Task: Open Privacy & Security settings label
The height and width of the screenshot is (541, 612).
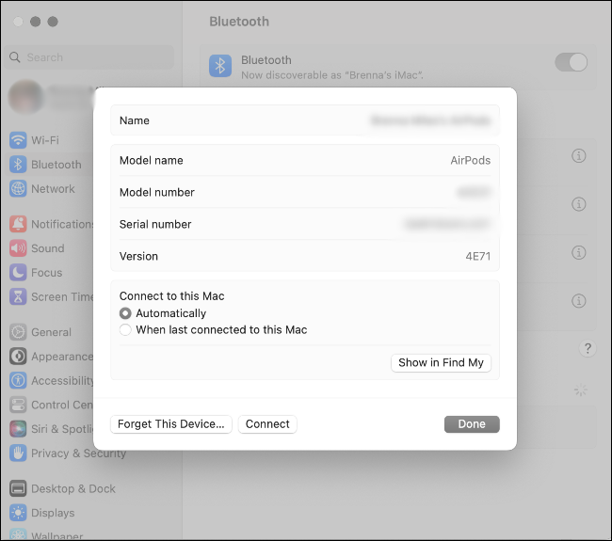Action: 79,453
